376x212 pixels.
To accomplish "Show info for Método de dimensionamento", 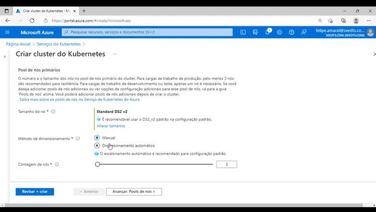I will (x=78, y=139).
